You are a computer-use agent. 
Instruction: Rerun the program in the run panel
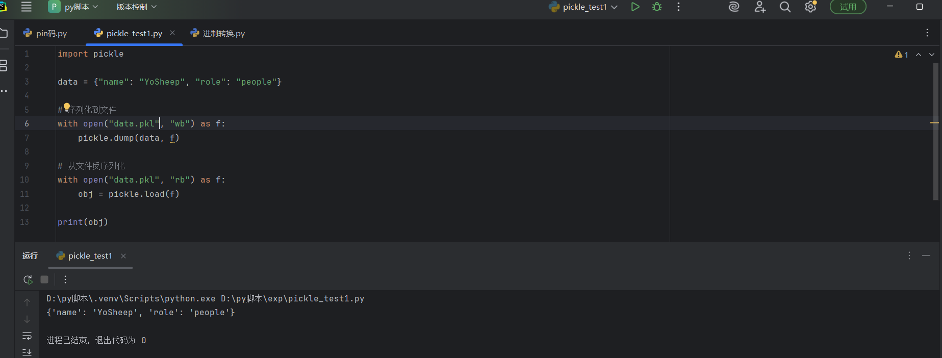28,279
